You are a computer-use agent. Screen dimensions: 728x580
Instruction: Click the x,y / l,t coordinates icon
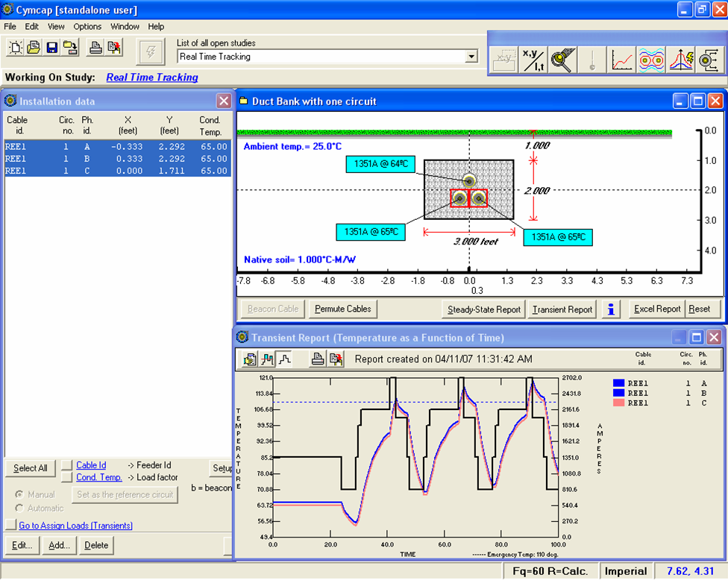click(533, 60)
